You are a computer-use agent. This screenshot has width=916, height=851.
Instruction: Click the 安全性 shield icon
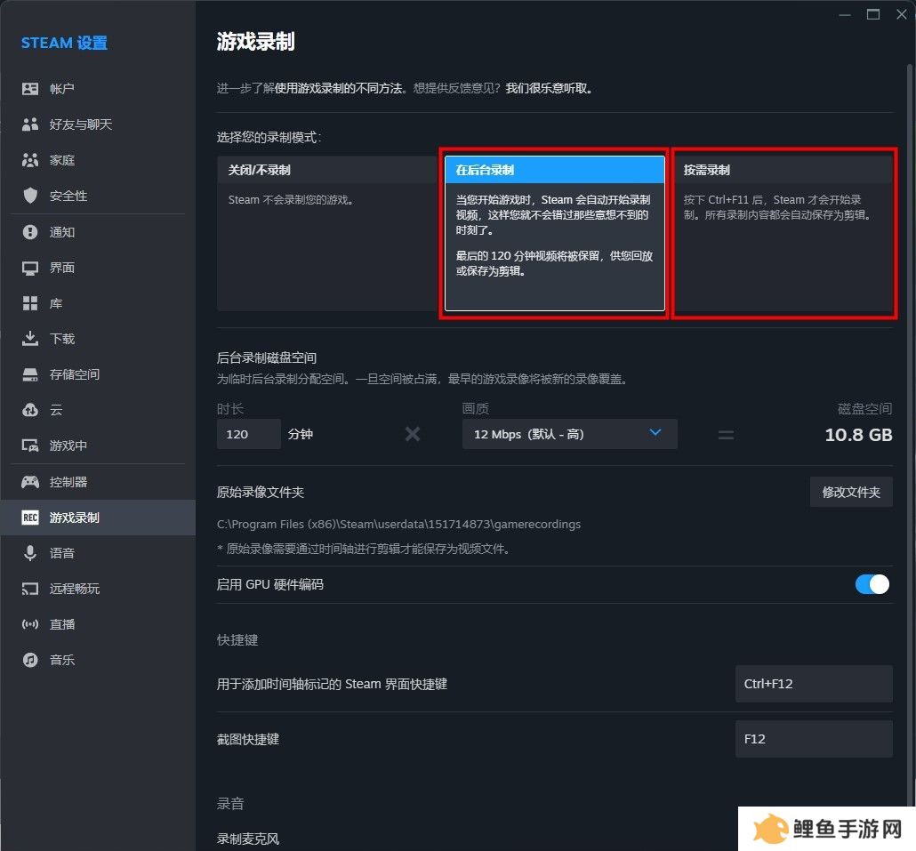click(30, 196)
